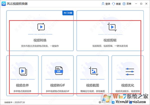Click the grey question mark help icon in footer

click(100, 102)
